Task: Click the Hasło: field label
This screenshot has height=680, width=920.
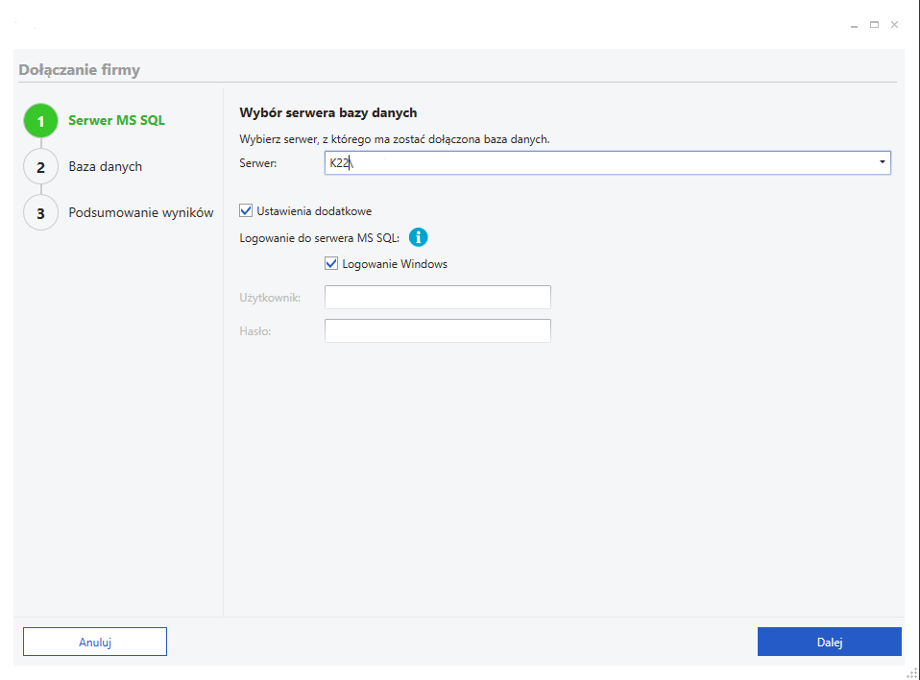Action: coord(255,331)
